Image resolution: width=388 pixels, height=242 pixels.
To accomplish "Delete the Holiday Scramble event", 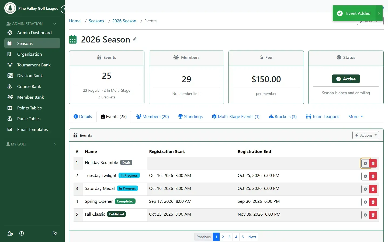I will click(x=373, y=163).
